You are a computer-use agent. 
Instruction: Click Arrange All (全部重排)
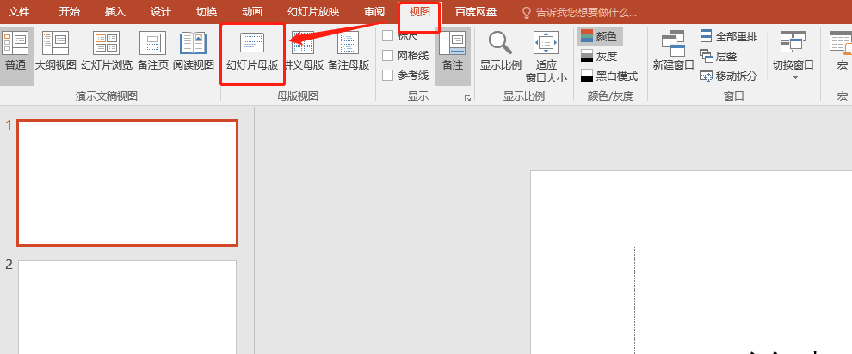[x=728, y=36]
